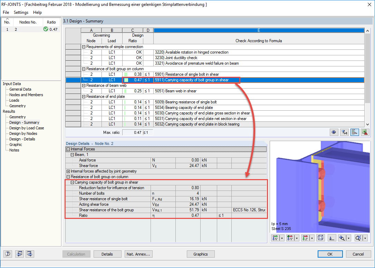This screenshot has height=268, width=375.
Task: Open the File menu
Action: click(6, 12)
